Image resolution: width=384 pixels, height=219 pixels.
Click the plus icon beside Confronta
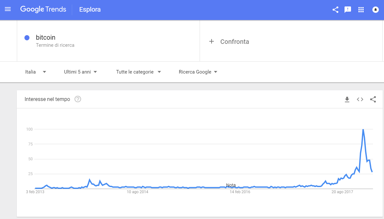pyautogui.click(x=211, y=41)
